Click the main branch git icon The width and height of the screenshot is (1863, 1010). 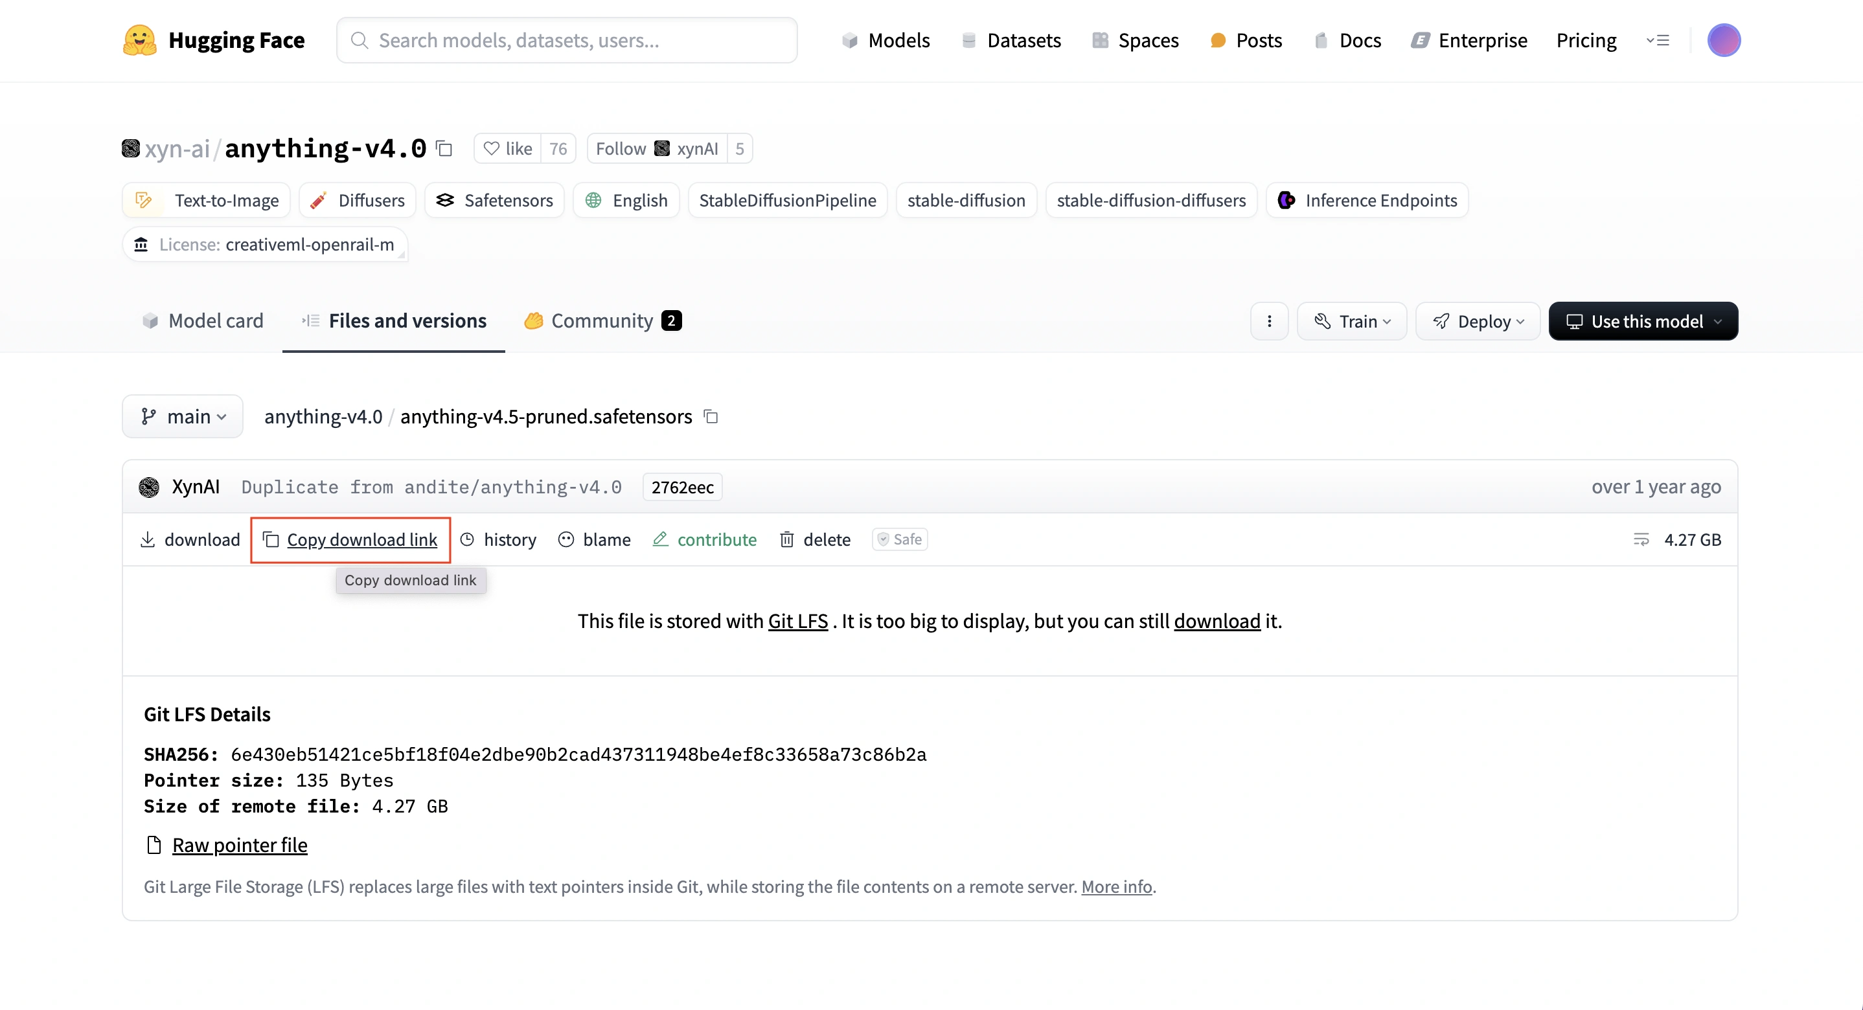coord(148,416)
